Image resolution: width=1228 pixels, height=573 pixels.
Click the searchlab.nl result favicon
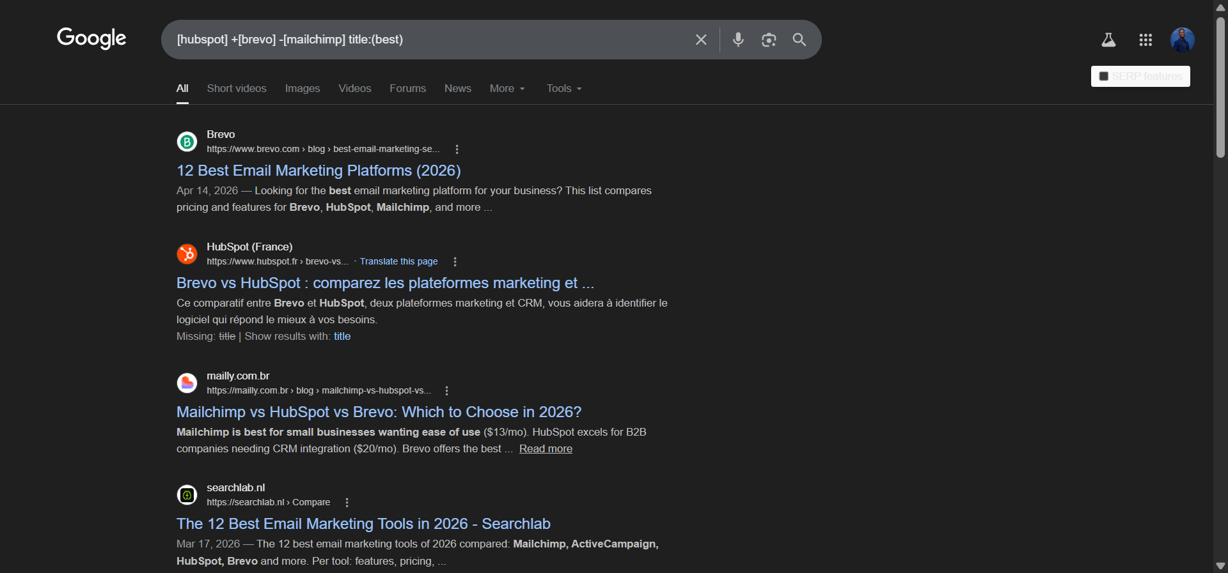click(187, 495)
